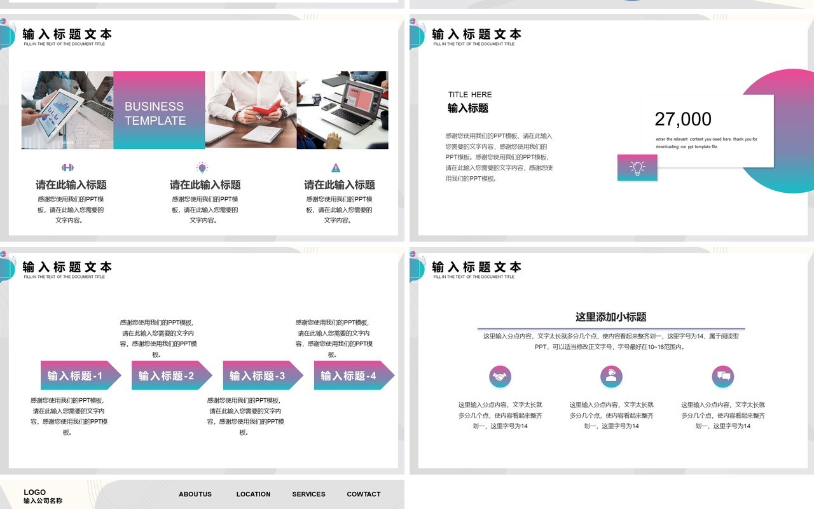Click the 输入标题-3 arrow shape
Image resolution: width=814 pixels, height=509 pixels.
pos(263,375)
